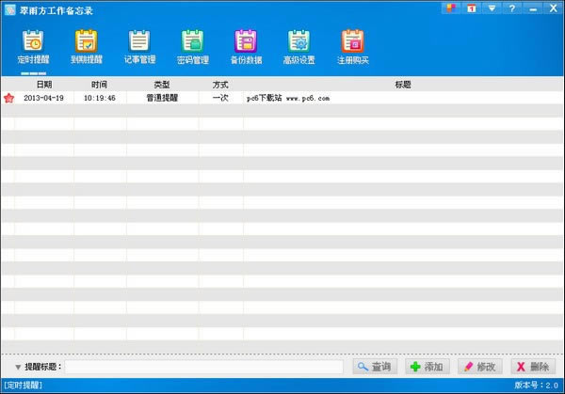Sort by the 时间 column header

(99, 85)
